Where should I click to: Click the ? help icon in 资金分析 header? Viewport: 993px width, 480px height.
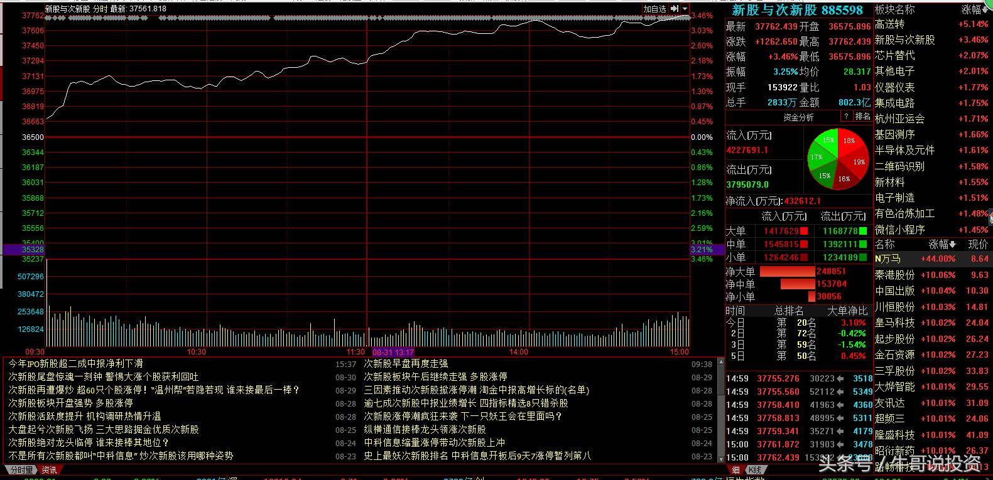click(x=846, y=117)
